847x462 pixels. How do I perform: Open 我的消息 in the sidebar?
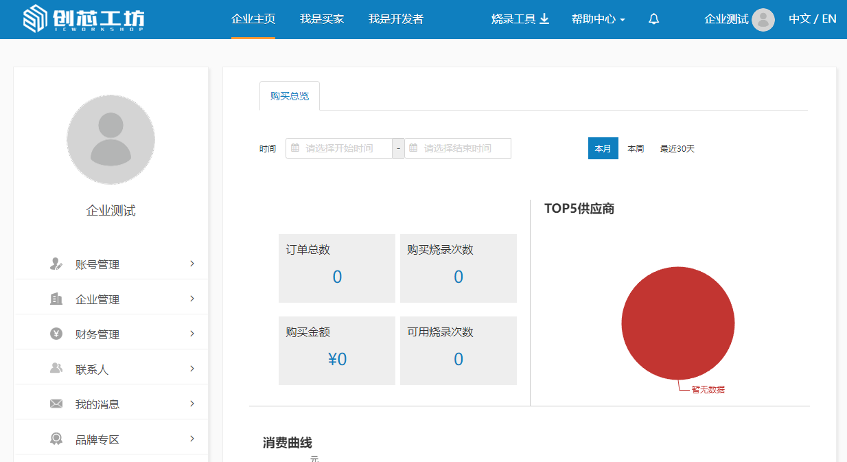click(111, 404)
